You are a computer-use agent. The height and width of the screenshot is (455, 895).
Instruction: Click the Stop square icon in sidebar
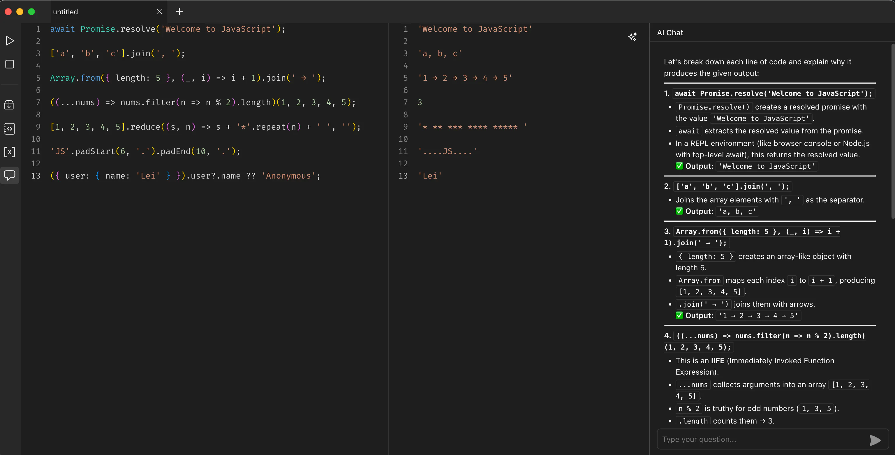pos(10,64)
